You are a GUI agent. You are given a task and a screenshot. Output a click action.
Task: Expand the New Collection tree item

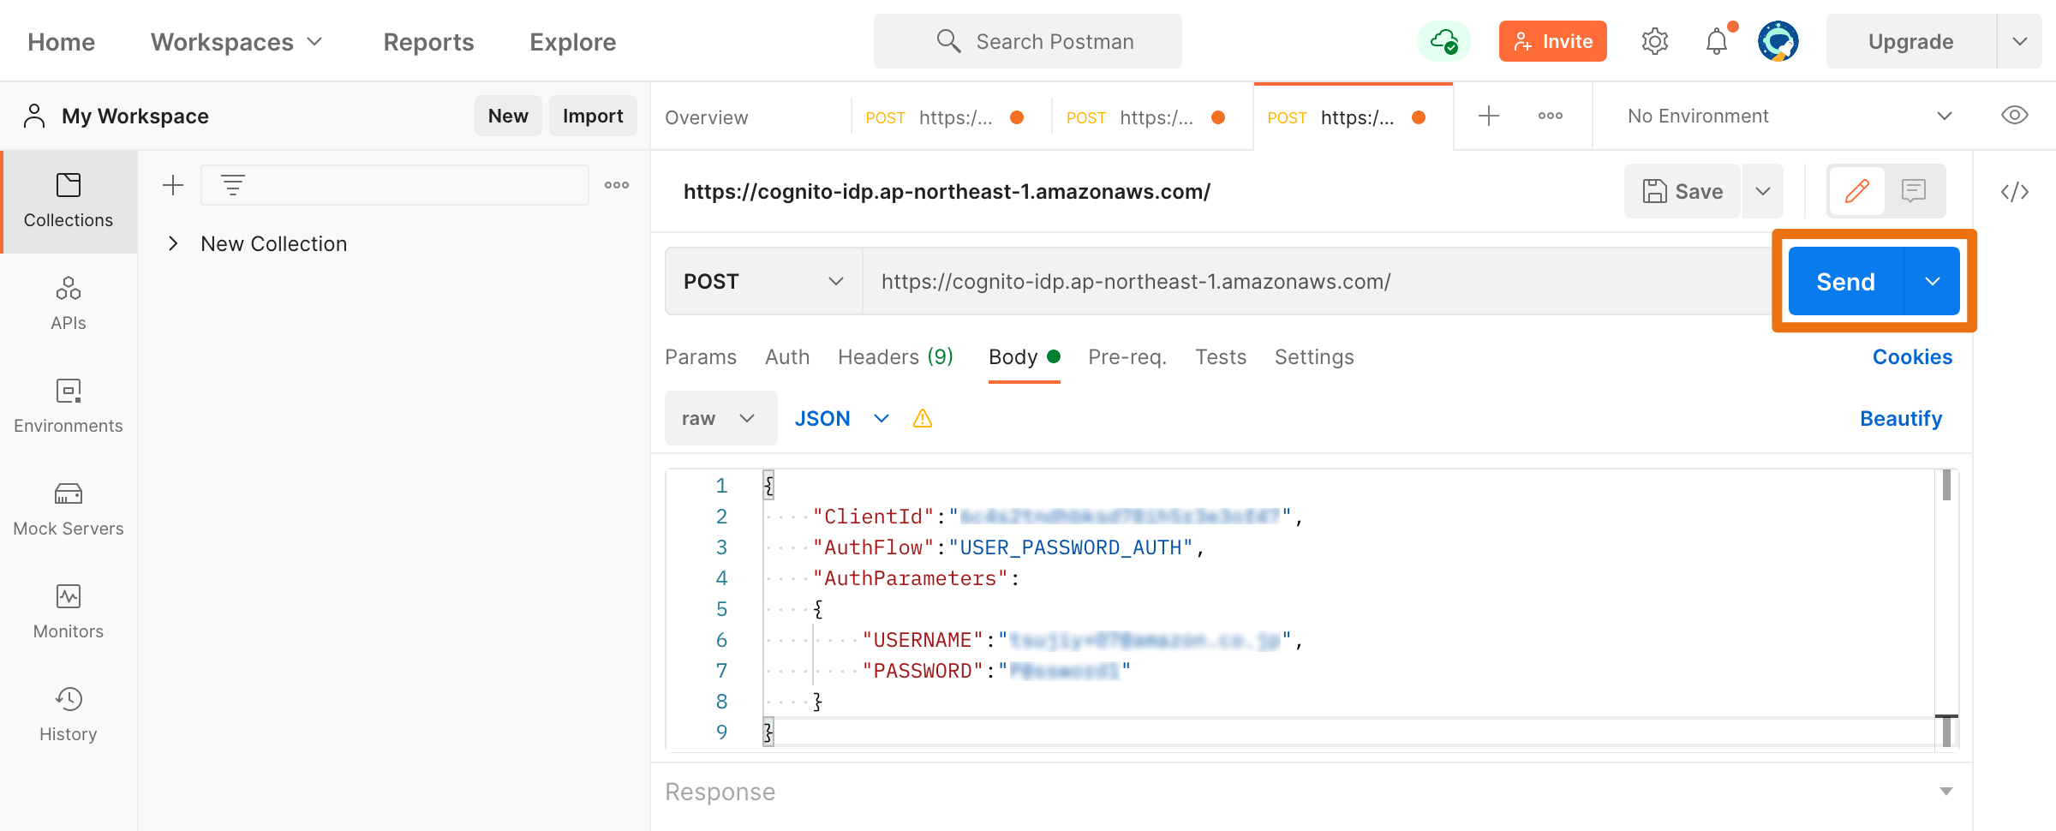coord(173,243)
